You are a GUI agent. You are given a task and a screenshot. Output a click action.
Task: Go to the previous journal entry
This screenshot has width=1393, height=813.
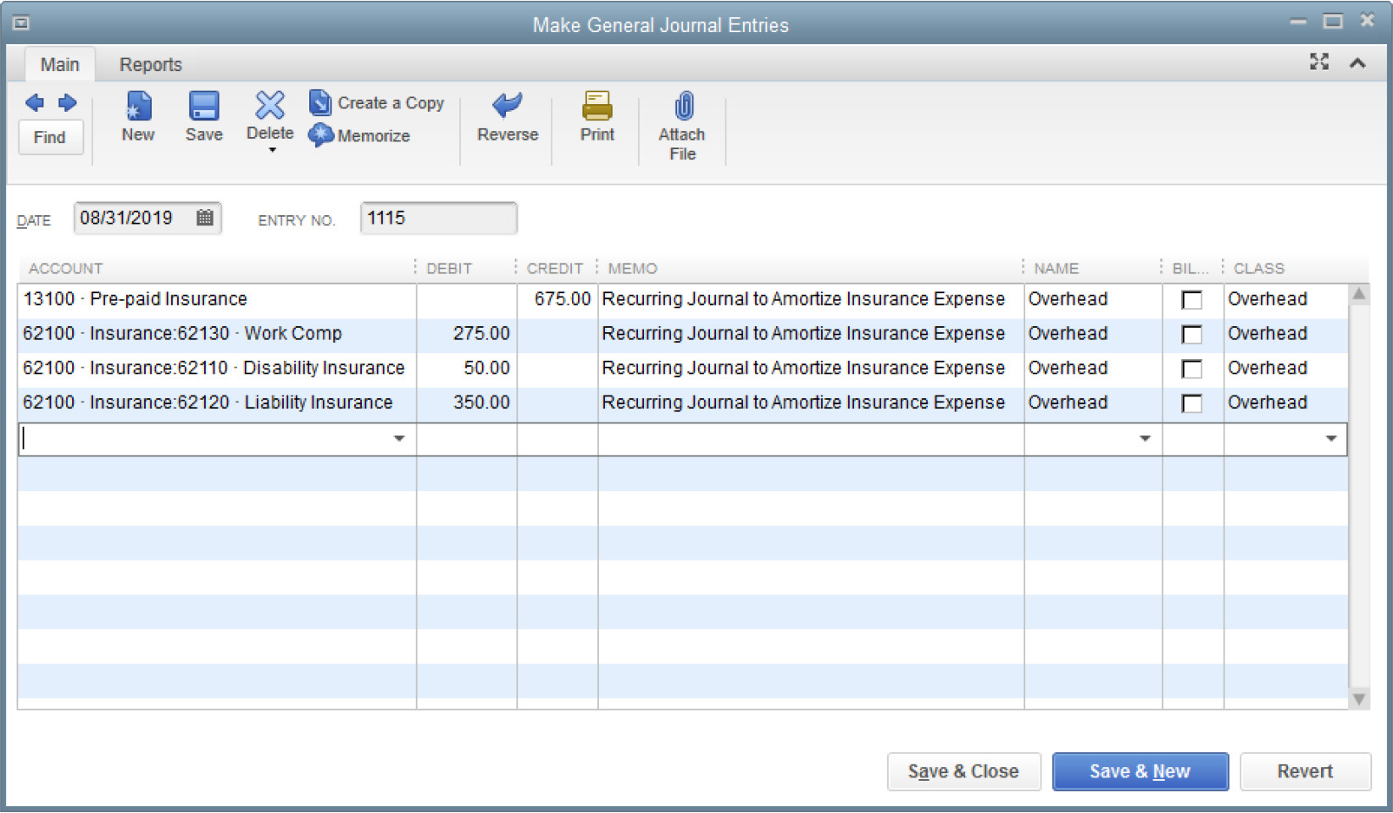point(35,102)
